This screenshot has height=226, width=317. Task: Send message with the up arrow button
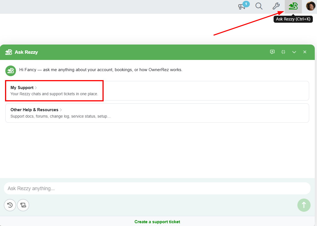point(304,205)
